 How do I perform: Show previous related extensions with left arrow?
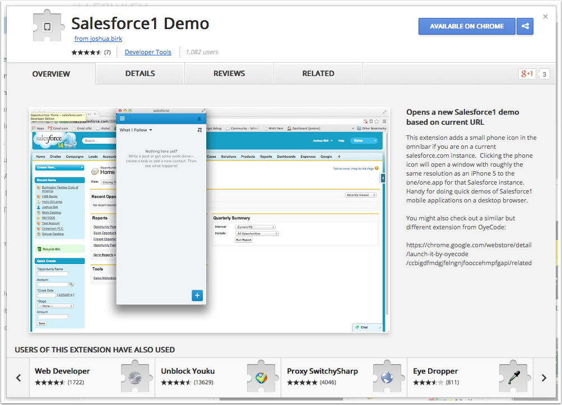tap(18, 378)
